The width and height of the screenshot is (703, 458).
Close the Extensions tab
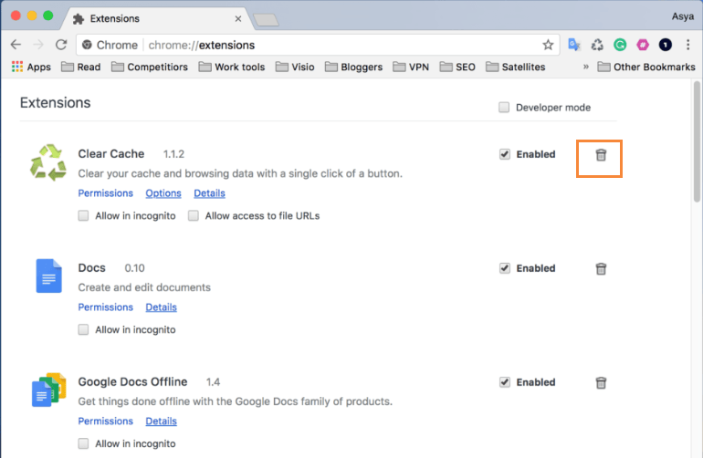pos(238,19)
